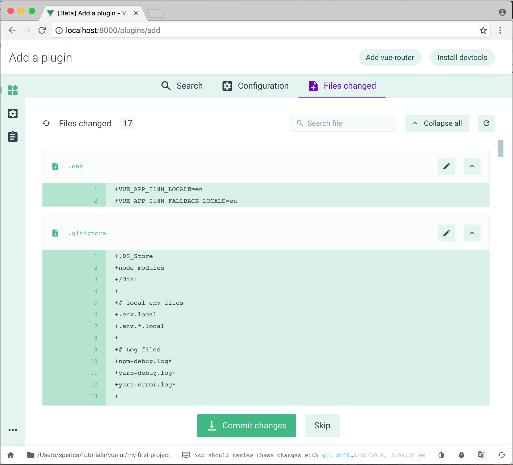Image resolution: width=513 pixels, height=465 pixels.
Task: Open reported bugs via the bug icon
Action: (461, 455)
